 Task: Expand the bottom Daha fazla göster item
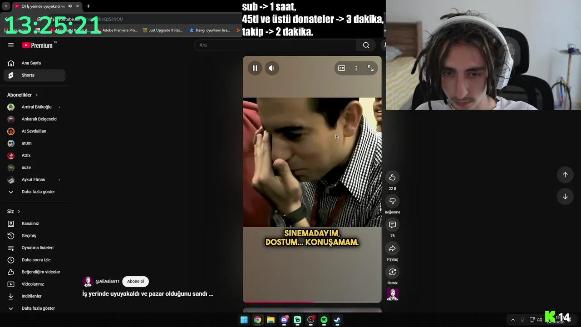tap(34, 308)
